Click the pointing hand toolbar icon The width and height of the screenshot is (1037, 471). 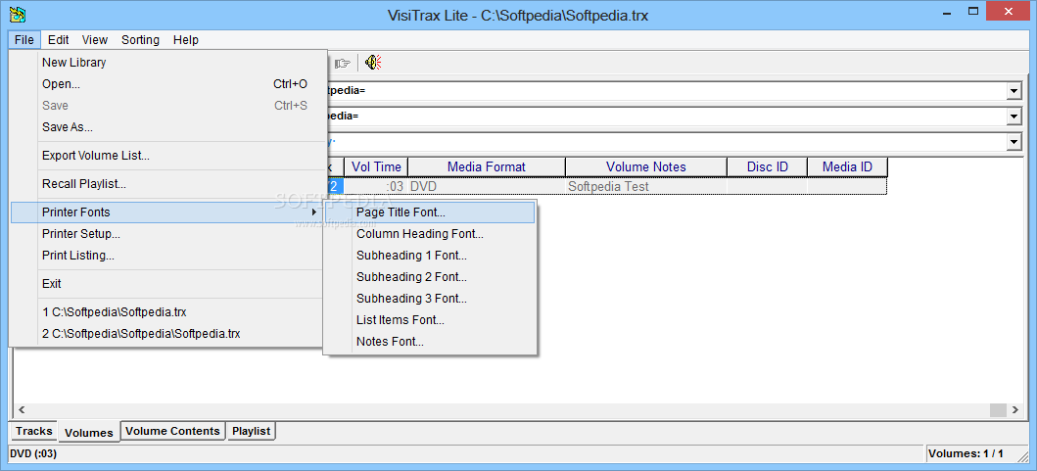(x=343, y=64)
